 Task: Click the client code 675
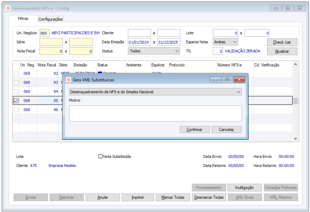pos(33,166)
